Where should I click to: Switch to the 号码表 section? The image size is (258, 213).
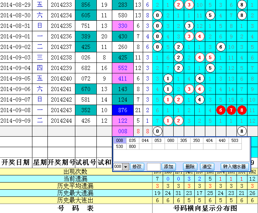pos(76,208)
